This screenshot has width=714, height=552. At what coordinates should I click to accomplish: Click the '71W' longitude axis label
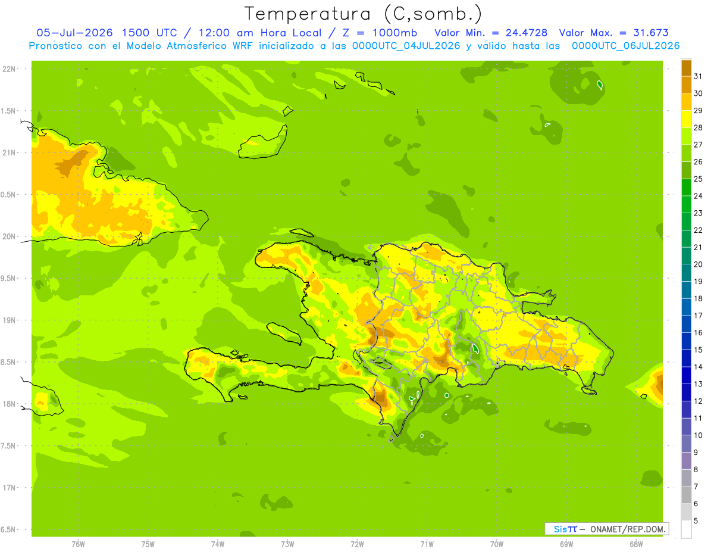pos(427,544)
